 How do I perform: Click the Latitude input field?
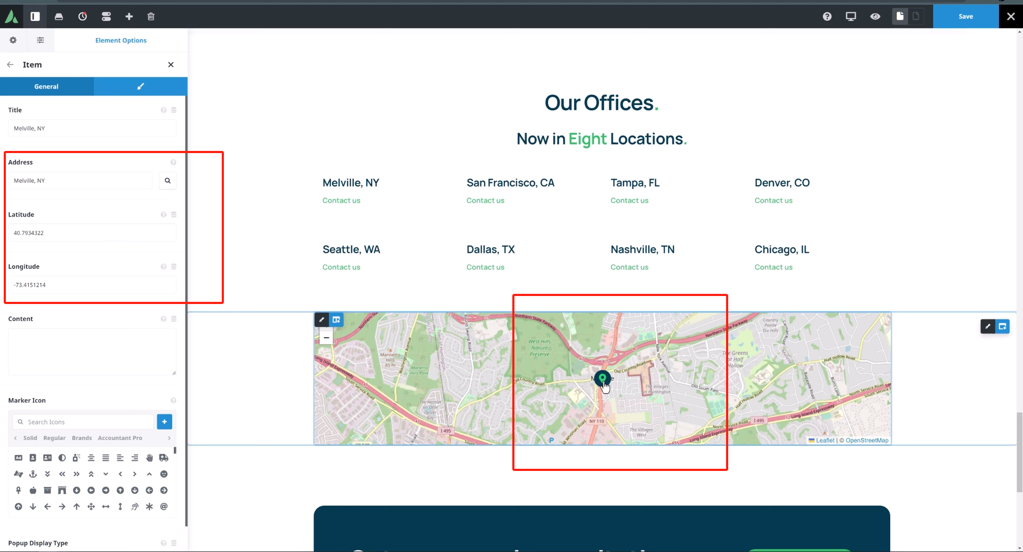coord(92,233)
